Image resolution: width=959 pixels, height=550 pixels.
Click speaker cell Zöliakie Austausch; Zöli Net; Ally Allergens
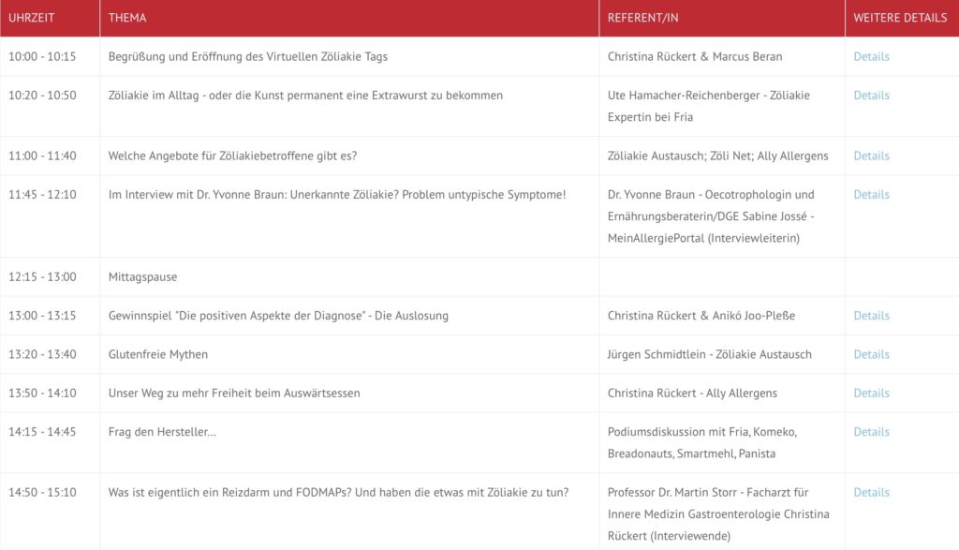click(717, 156)
